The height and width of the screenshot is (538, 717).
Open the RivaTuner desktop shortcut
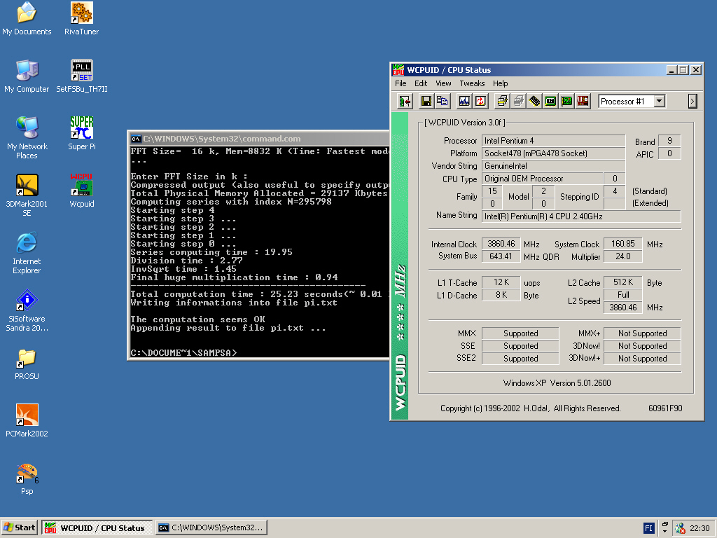tap(82, 14)
